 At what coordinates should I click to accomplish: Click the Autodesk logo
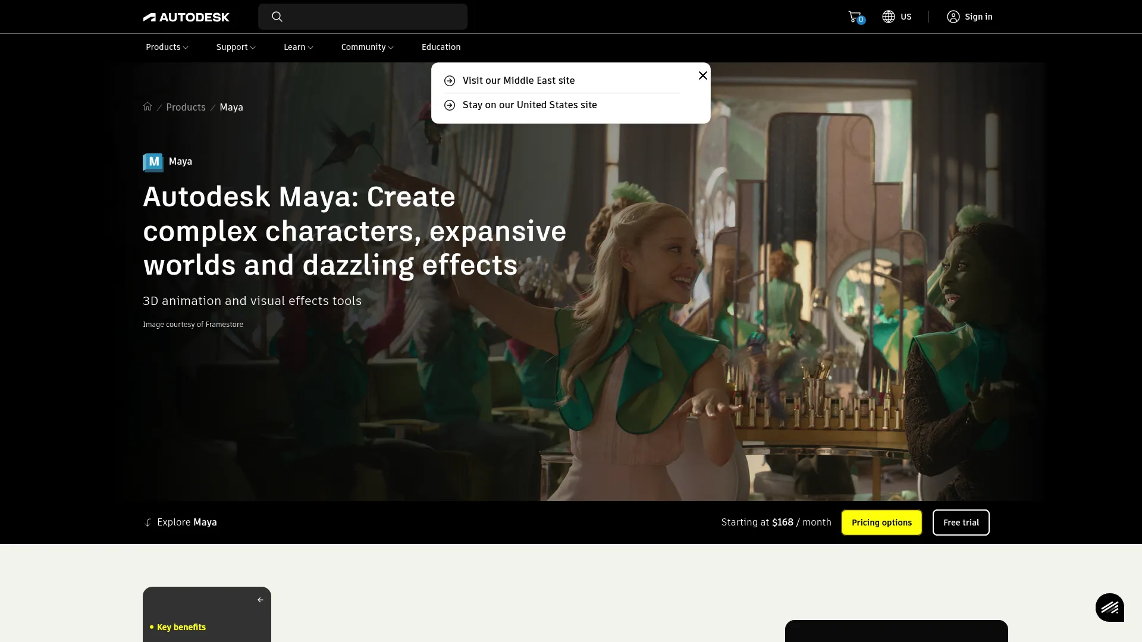tap(186, 17)
